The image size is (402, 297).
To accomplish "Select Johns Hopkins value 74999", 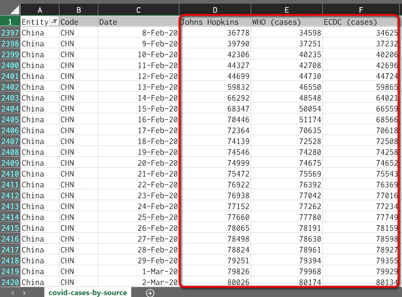I will pos(215,163).
